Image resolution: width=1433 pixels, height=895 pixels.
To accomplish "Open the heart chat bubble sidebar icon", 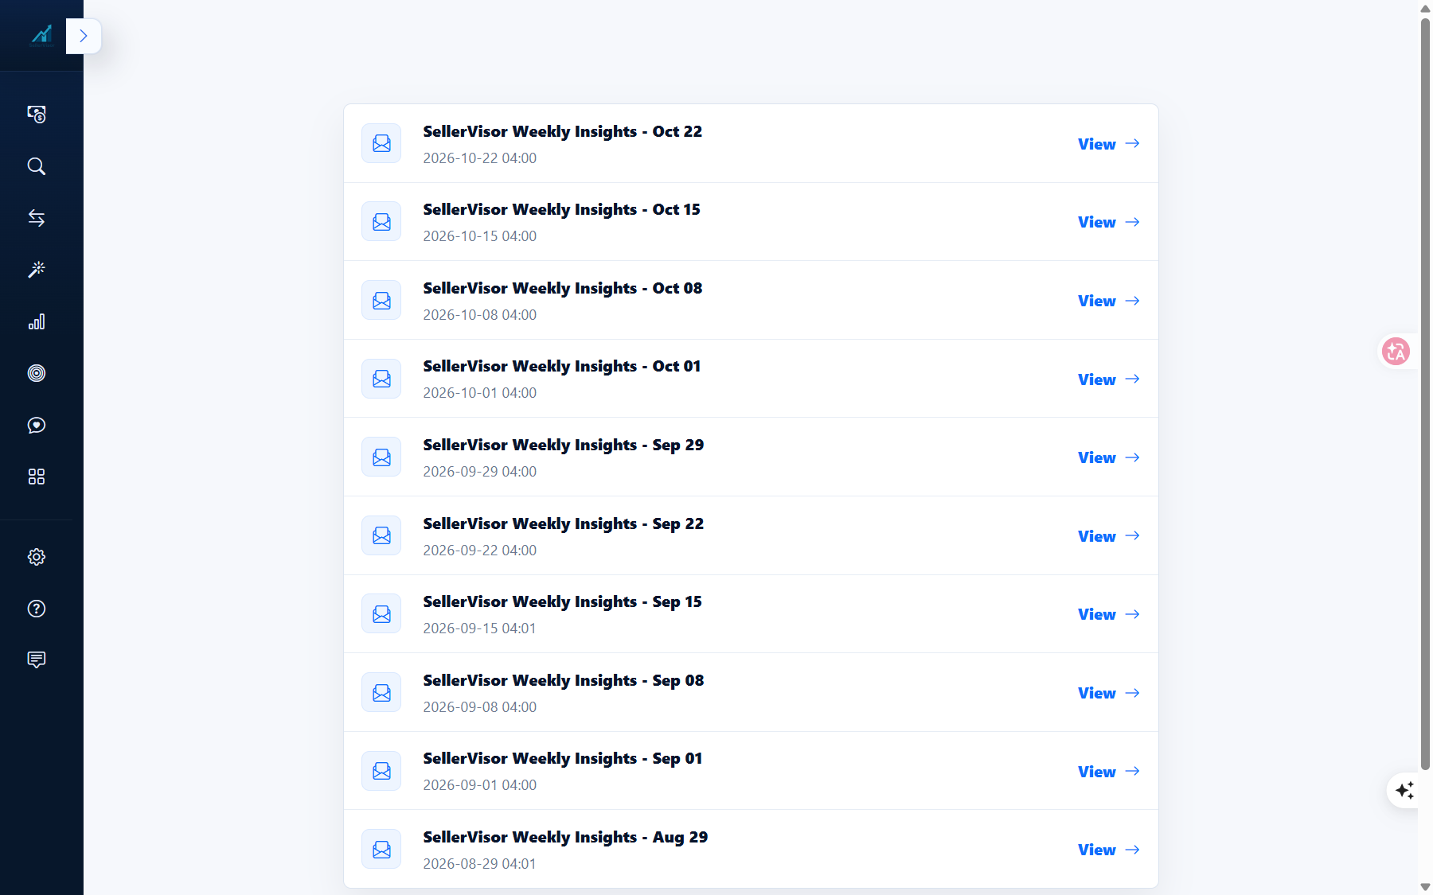I will pos(37,425).
